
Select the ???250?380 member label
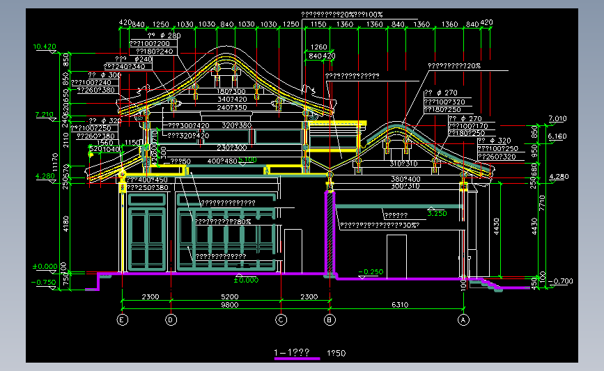148,188
